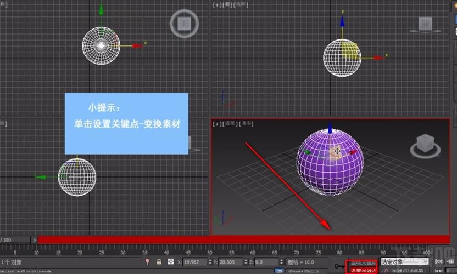Toggle the Set Key (设置关键点) mode button

[x=363, y=271]
